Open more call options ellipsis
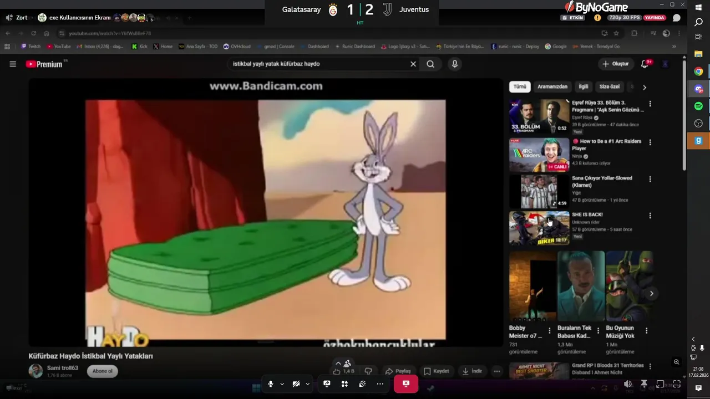 tap(380, 384)
